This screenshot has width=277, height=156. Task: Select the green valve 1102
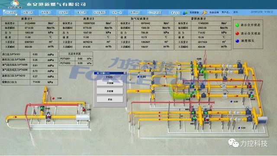coord(42,108)
